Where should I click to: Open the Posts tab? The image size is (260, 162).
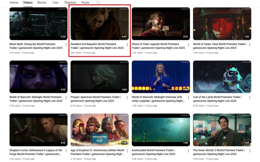click(85, 3)
